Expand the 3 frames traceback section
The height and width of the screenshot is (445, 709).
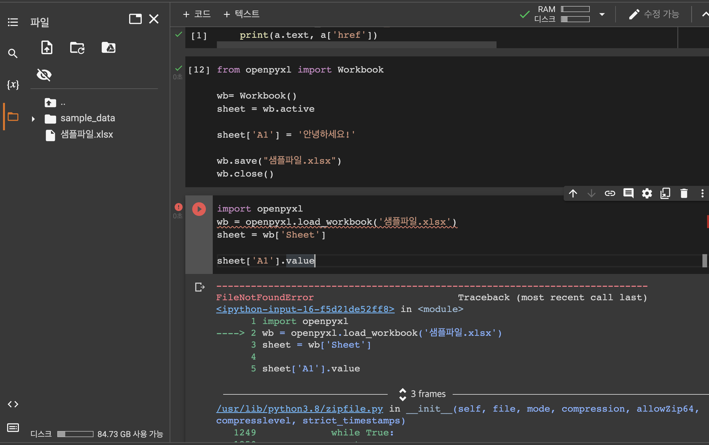422,394
